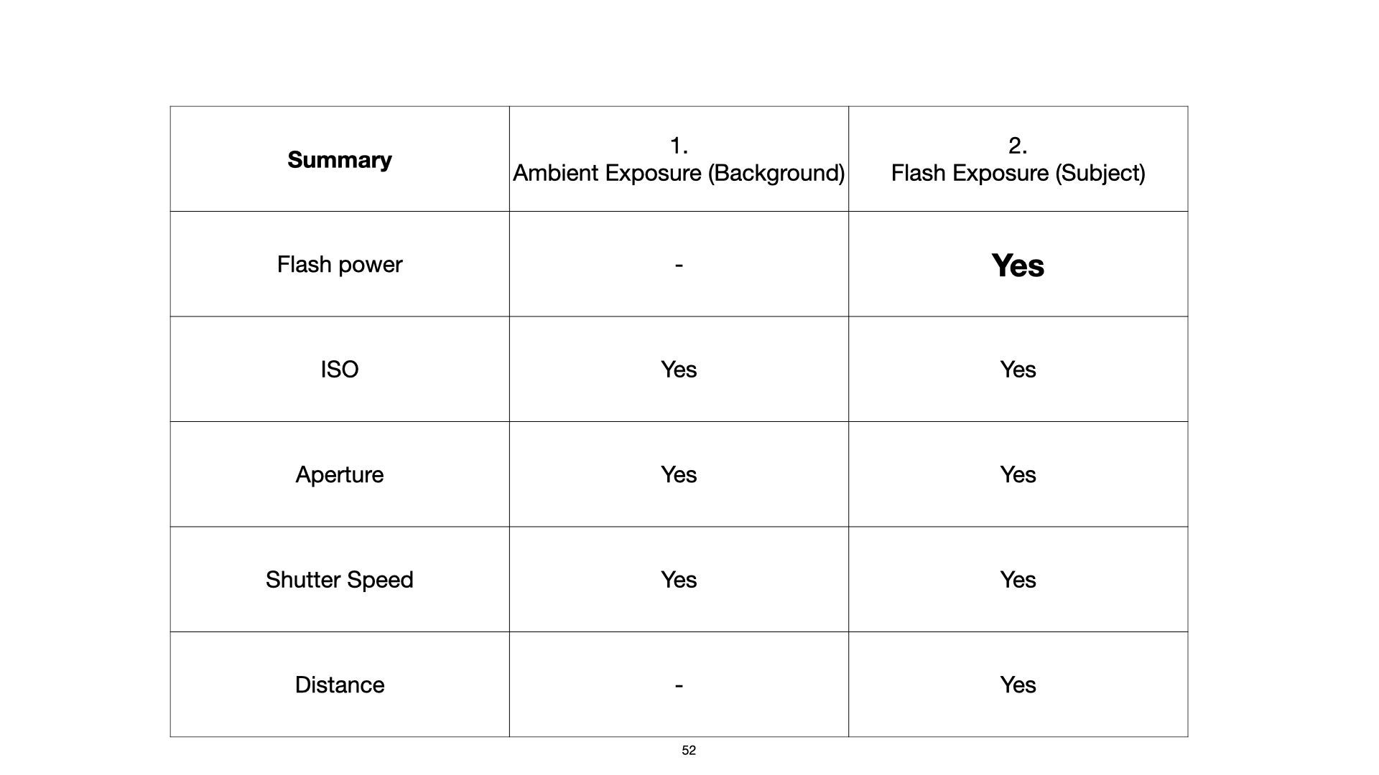Click Aperture's Yes under Ambient Exposure
The width and height of the screenshot is (1379, 775).
679,474
